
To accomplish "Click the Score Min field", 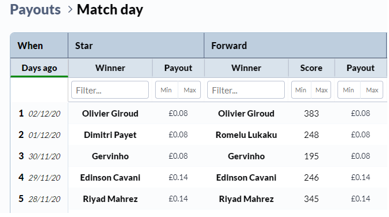I will pyautogui.click(x=301, y=90).
